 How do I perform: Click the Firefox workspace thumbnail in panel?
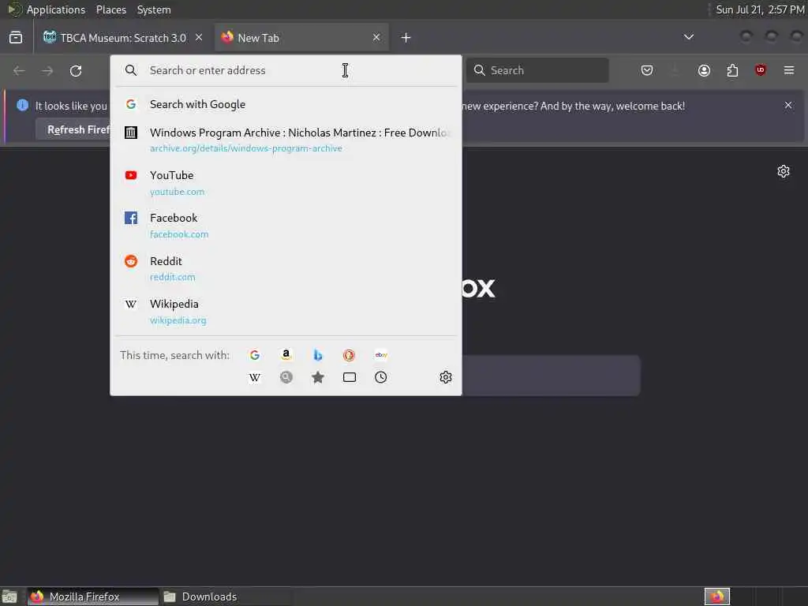(x=716, y=597)
